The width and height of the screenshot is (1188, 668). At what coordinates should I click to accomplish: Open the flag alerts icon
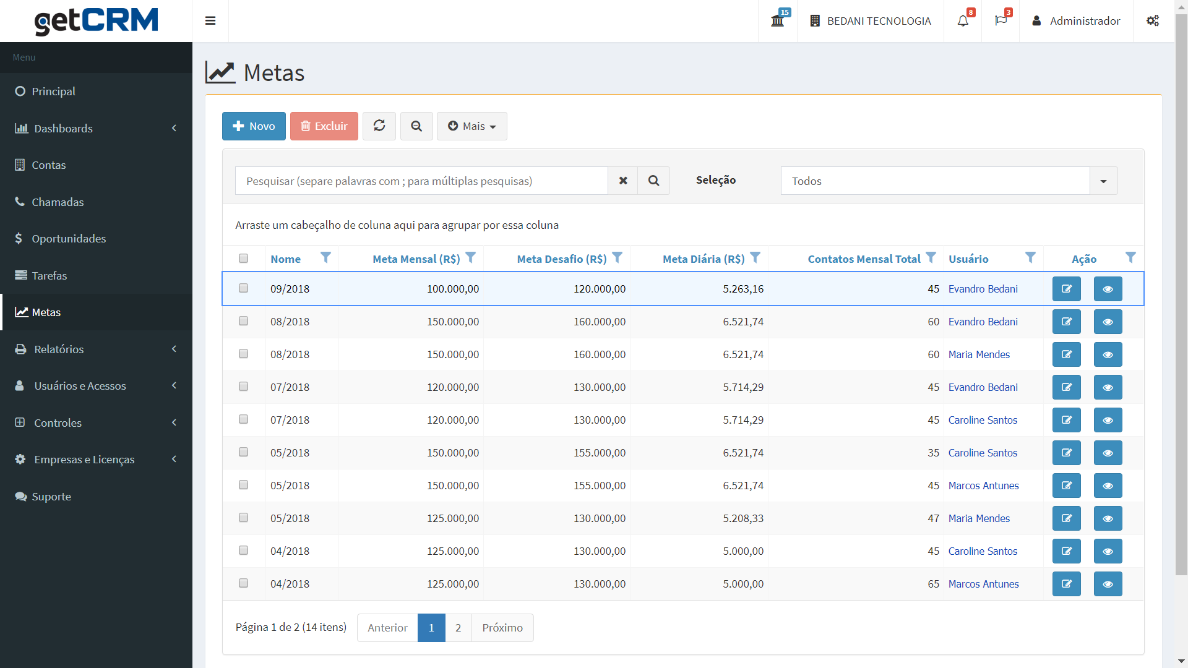pyautogui.click(x=1001, y=21)
